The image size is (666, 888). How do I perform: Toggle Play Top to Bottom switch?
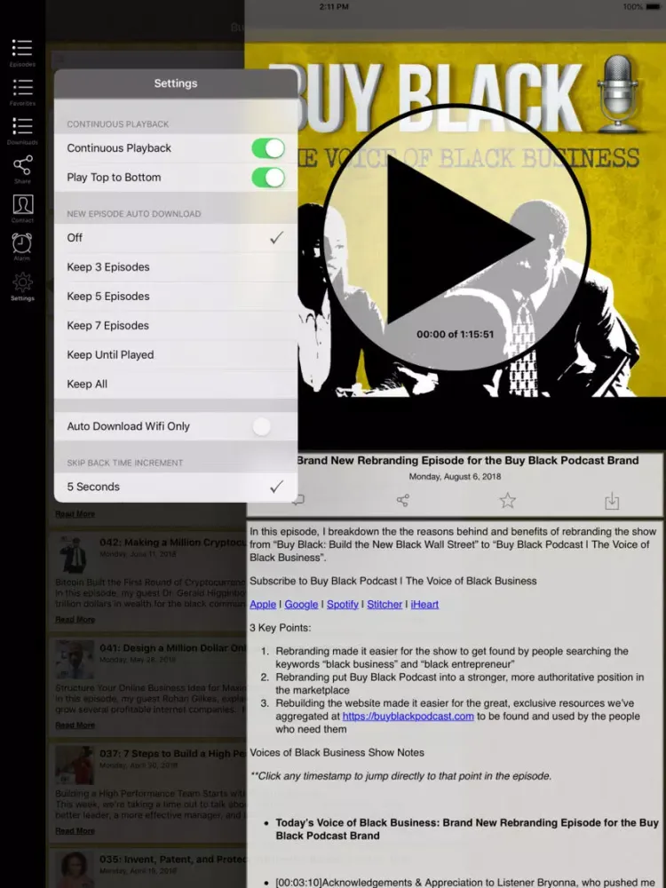point(268,178)
